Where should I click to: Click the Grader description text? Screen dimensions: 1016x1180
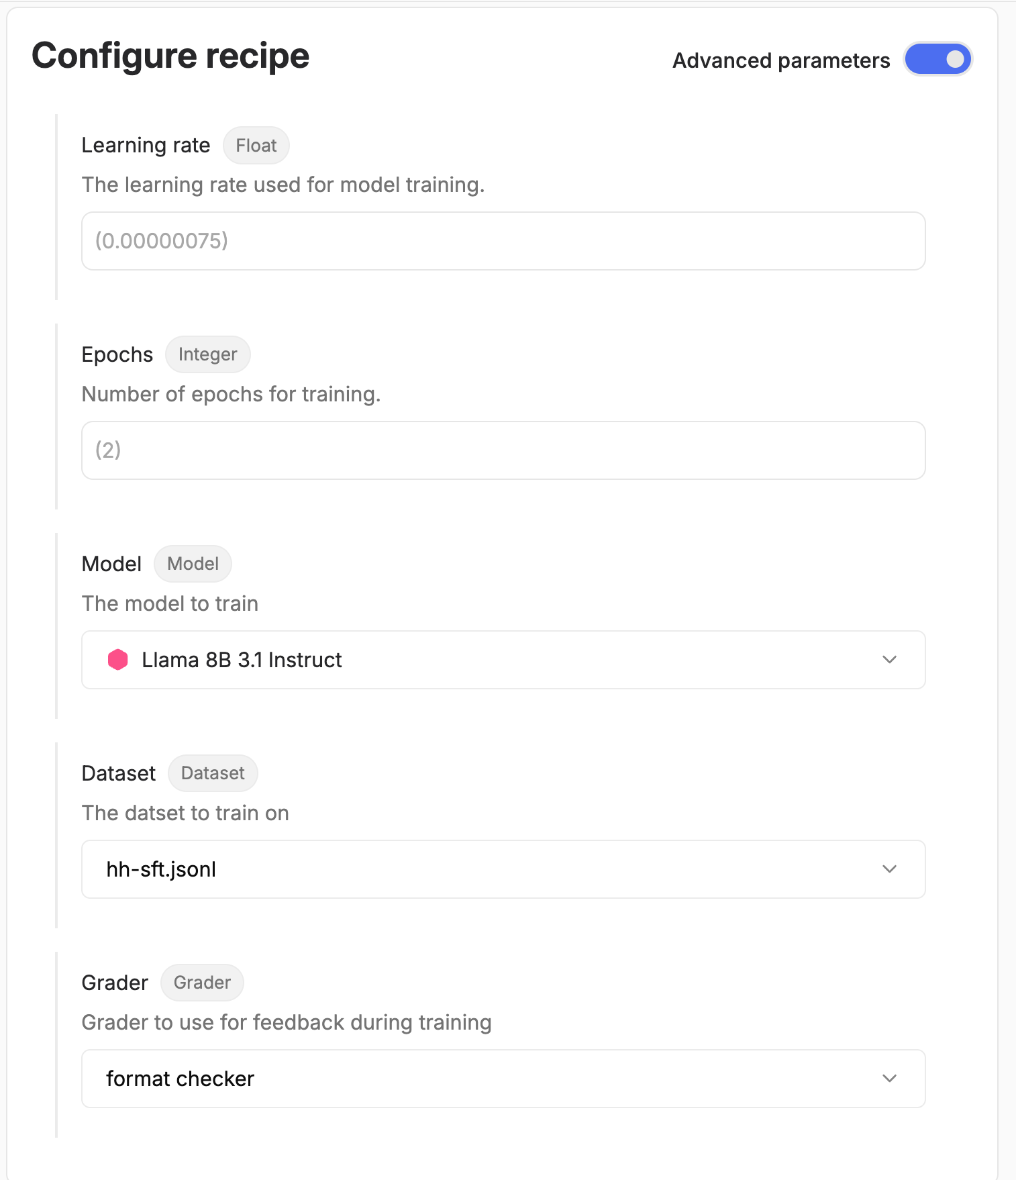[287, 1022]
